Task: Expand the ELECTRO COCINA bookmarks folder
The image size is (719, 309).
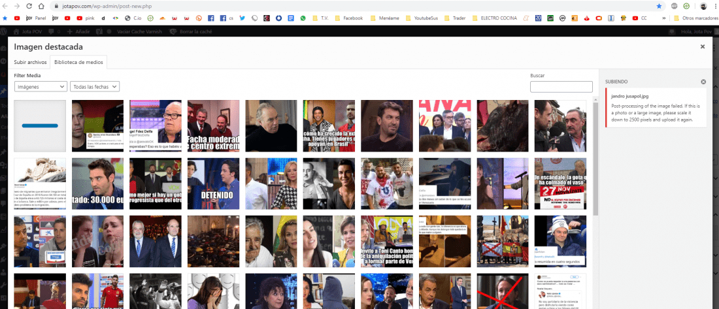Action: tap(494, 18)
